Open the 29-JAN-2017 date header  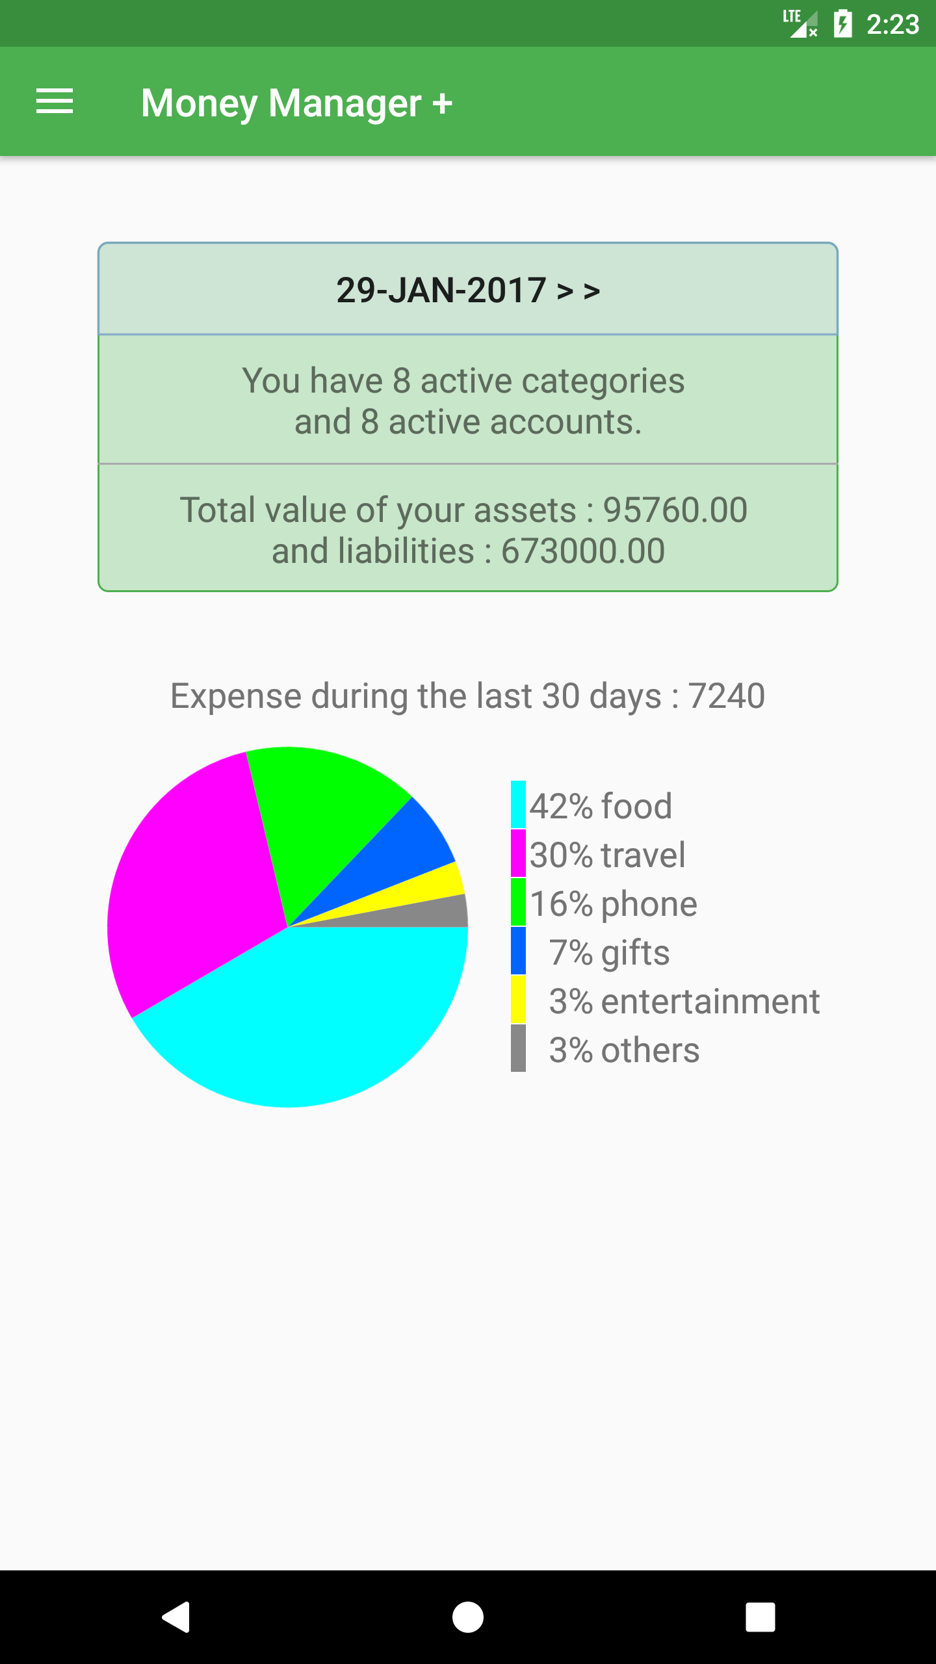pyautogui.click(x=468, y=289)
